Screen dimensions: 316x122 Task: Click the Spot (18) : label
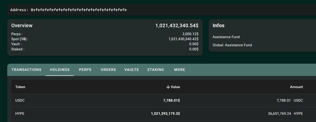[x=20, y=39]
